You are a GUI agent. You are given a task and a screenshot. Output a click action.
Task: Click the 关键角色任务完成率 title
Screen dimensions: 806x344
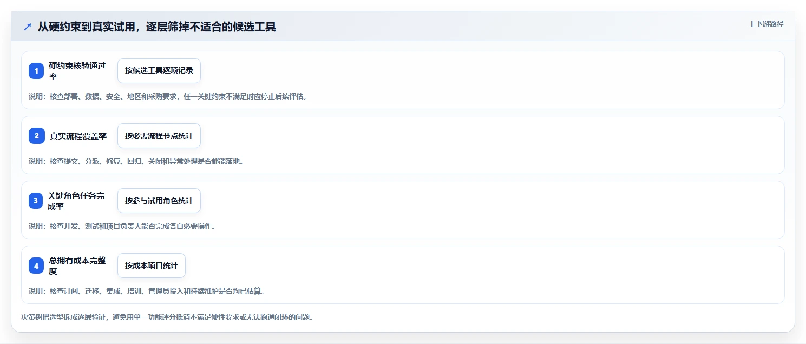click(x=76, y=201)
